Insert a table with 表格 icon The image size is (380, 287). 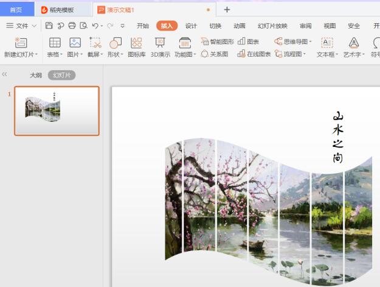coord(55,43)
